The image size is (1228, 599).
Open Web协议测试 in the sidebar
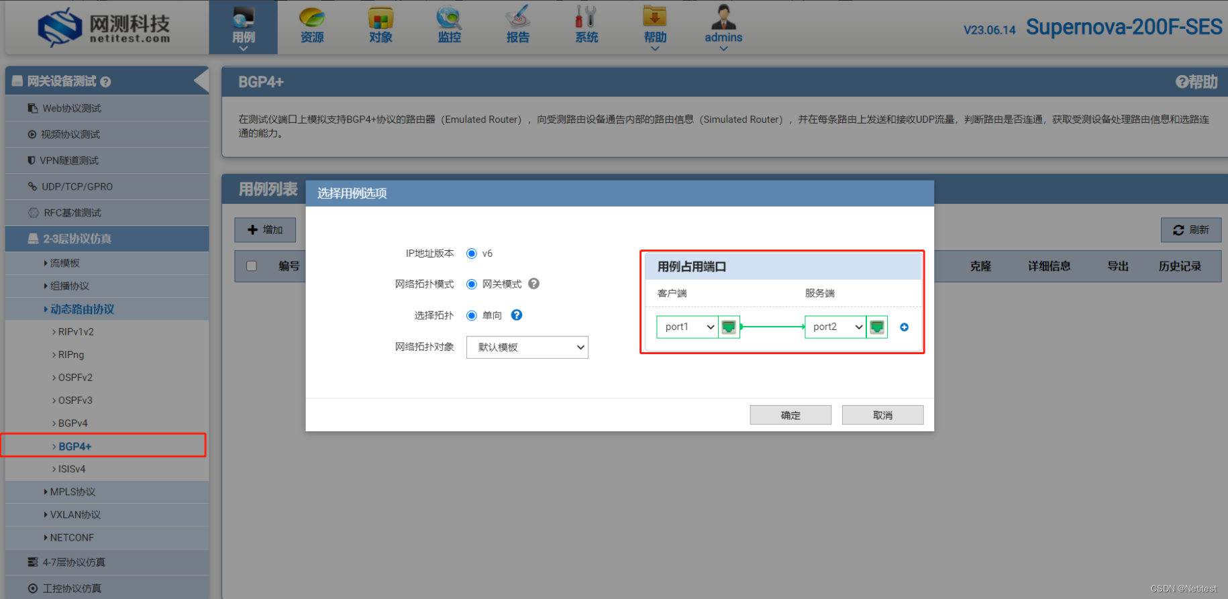tap(107, 108)
